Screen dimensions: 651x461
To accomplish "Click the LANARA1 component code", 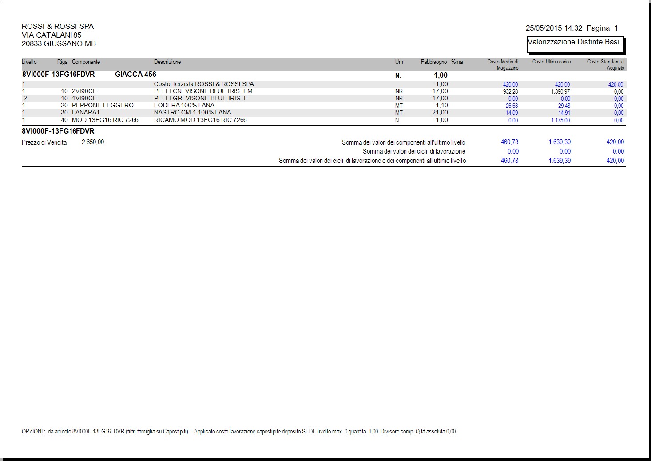I will tap(86, 113).
